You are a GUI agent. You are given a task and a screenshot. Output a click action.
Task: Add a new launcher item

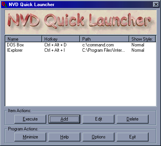tap(64, 119)
